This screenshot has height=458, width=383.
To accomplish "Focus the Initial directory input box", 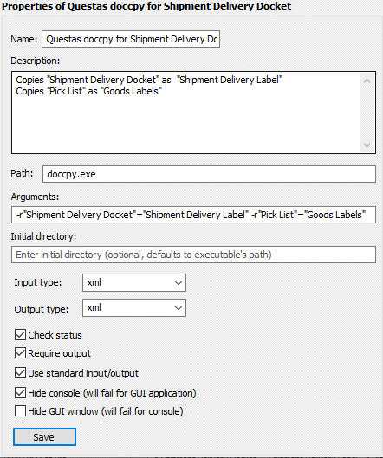I will coord(193,255).
